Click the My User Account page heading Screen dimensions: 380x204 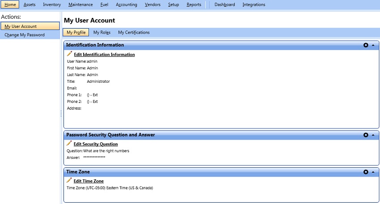pyautogui.click(x=89, y=21)
